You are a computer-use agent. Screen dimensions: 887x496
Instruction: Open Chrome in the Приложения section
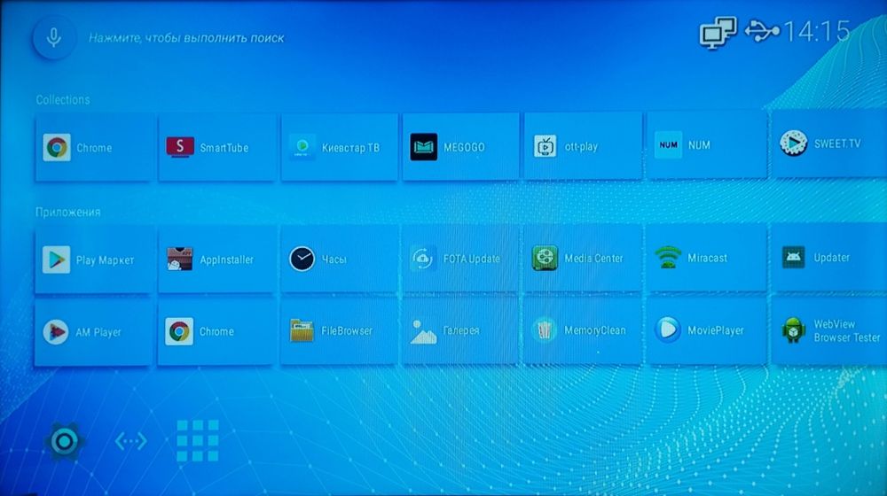point(216,331)
